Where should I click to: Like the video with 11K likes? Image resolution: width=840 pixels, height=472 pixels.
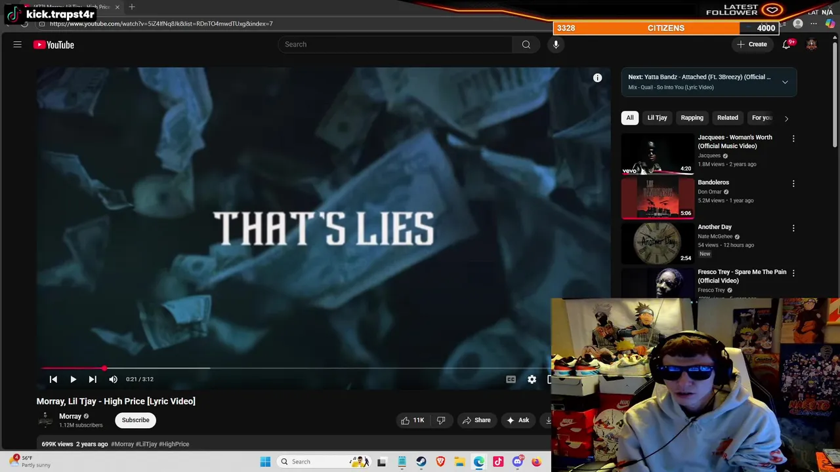[413, 420]
